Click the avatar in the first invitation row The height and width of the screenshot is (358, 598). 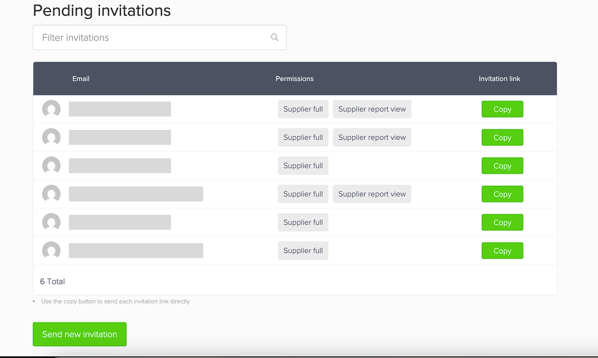(x=51, y=109)
